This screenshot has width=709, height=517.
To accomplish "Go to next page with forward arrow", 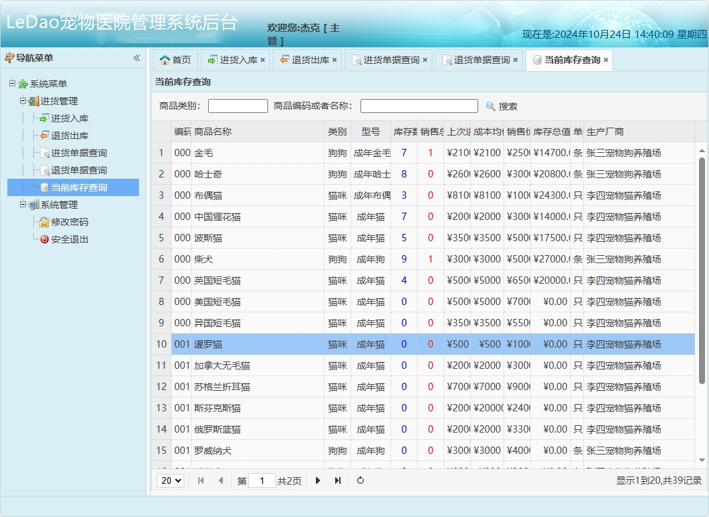I will [317, 480].
